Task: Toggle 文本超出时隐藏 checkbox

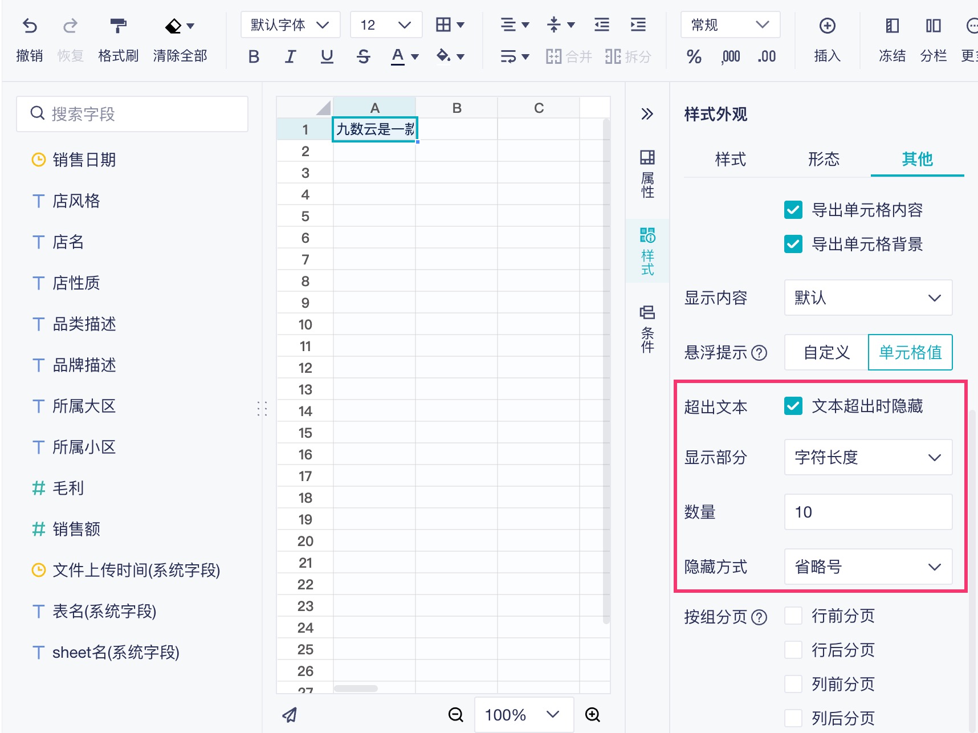Action: point(793,406)
